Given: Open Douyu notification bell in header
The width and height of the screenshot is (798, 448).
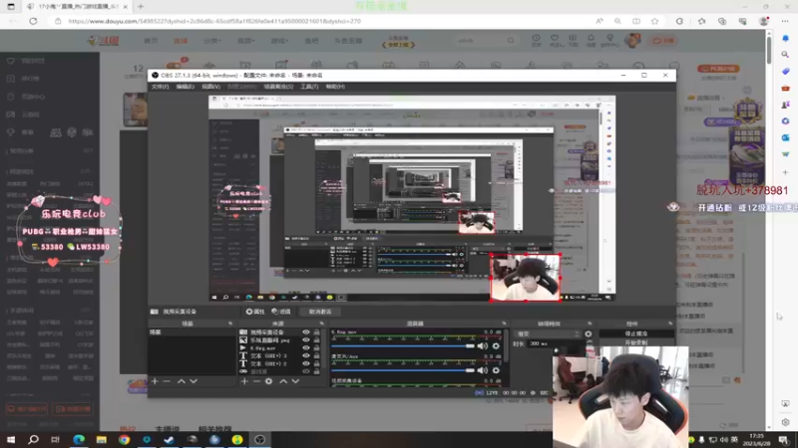Looking at the screenshot, I should coord(591,40).
